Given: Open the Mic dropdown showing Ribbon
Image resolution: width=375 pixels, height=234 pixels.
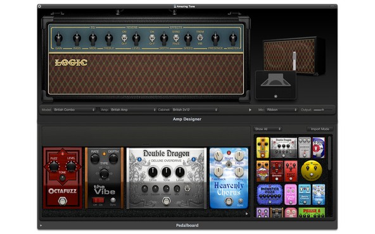Looking at the screenshot, I should tap(281, 109).
